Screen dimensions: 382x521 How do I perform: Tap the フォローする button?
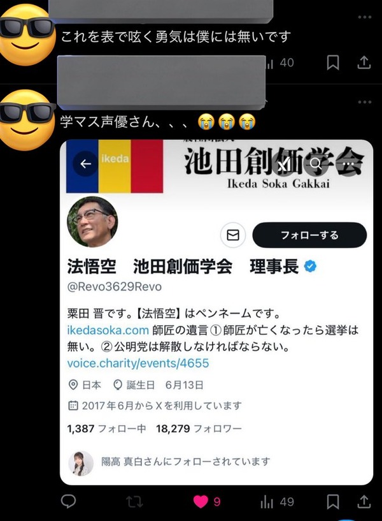pos(309,235)
